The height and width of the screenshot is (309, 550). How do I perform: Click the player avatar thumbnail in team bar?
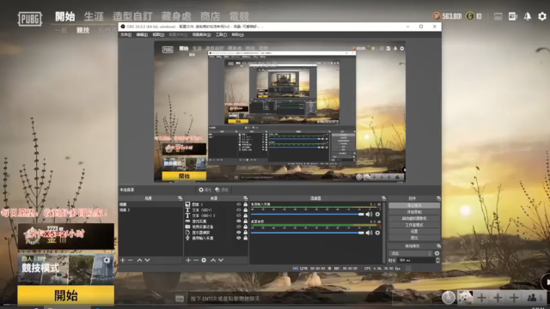point(465,298)
